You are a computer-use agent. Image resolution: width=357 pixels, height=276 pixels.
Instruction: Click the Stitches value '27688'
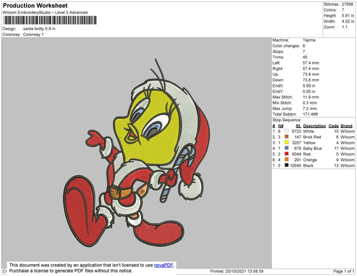(x=347, y=4)
